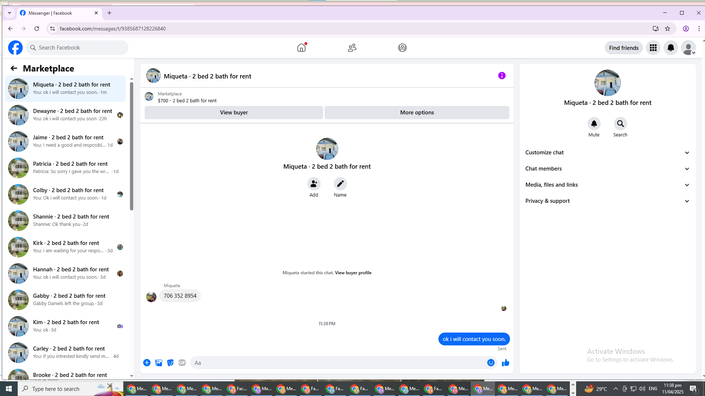This screenshot has width=705, height=396.
Task: Open more actions plus icon in composer
Action: coord(147,363)
